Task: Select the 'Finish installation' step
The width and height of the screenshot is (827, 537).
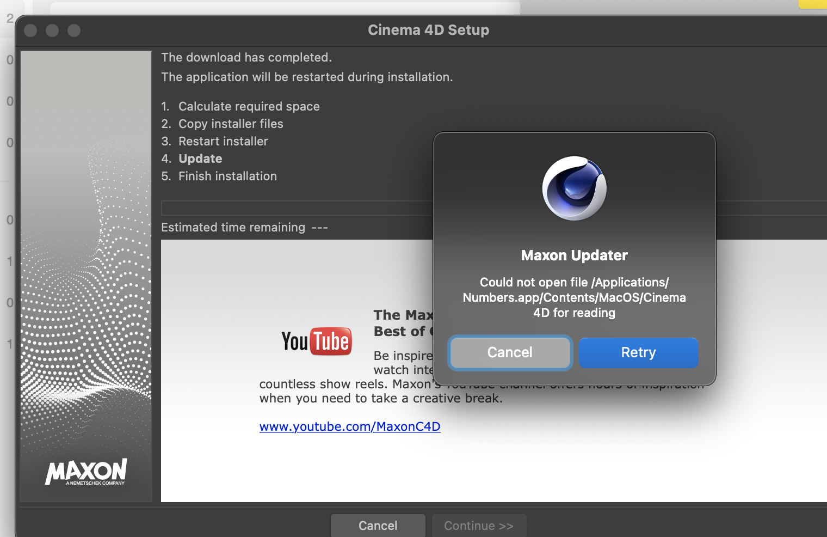Action: click(x=227, y=176)
